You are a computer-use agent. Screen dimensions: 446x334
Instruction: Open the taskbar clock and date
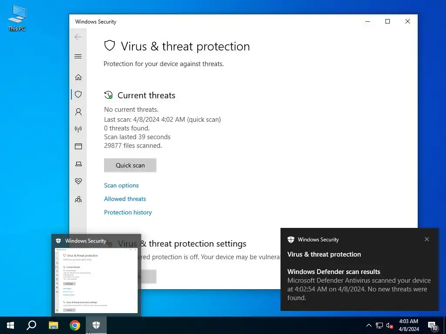click(409, 325)
